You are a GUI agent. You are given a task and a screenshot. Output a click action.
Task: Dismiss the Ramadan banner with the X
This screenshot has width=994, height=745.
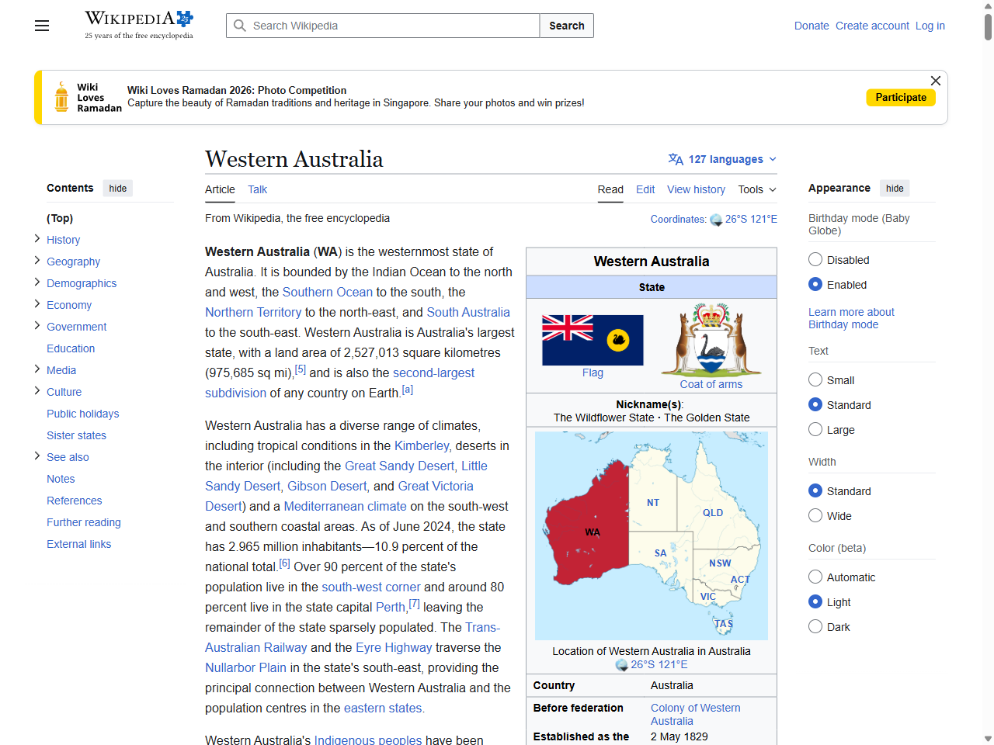pyautogui.click(x=935, y=81)
